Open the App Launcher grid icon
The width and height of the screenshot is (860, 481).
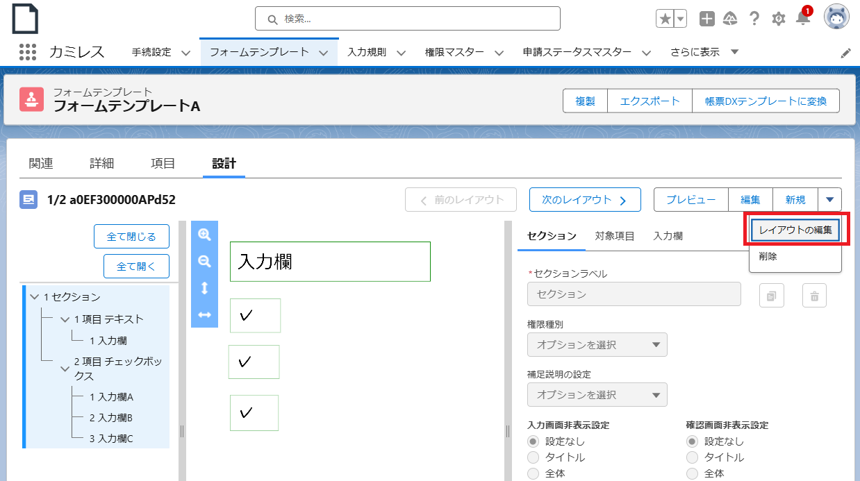pos(28,52)
